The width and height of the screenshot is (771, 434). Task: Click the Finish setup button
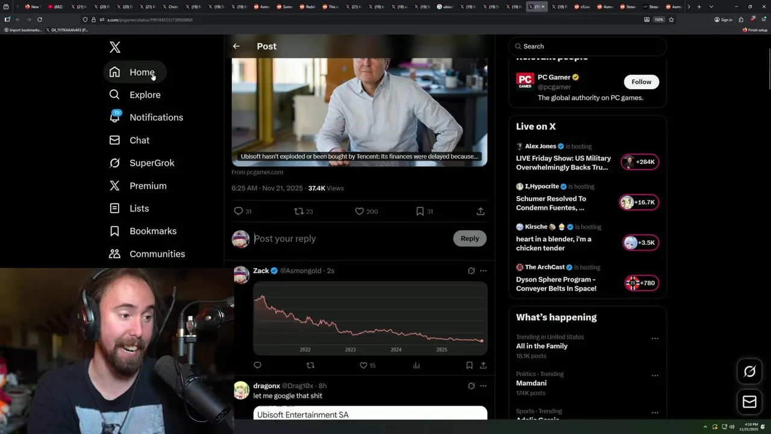(755, 30)
